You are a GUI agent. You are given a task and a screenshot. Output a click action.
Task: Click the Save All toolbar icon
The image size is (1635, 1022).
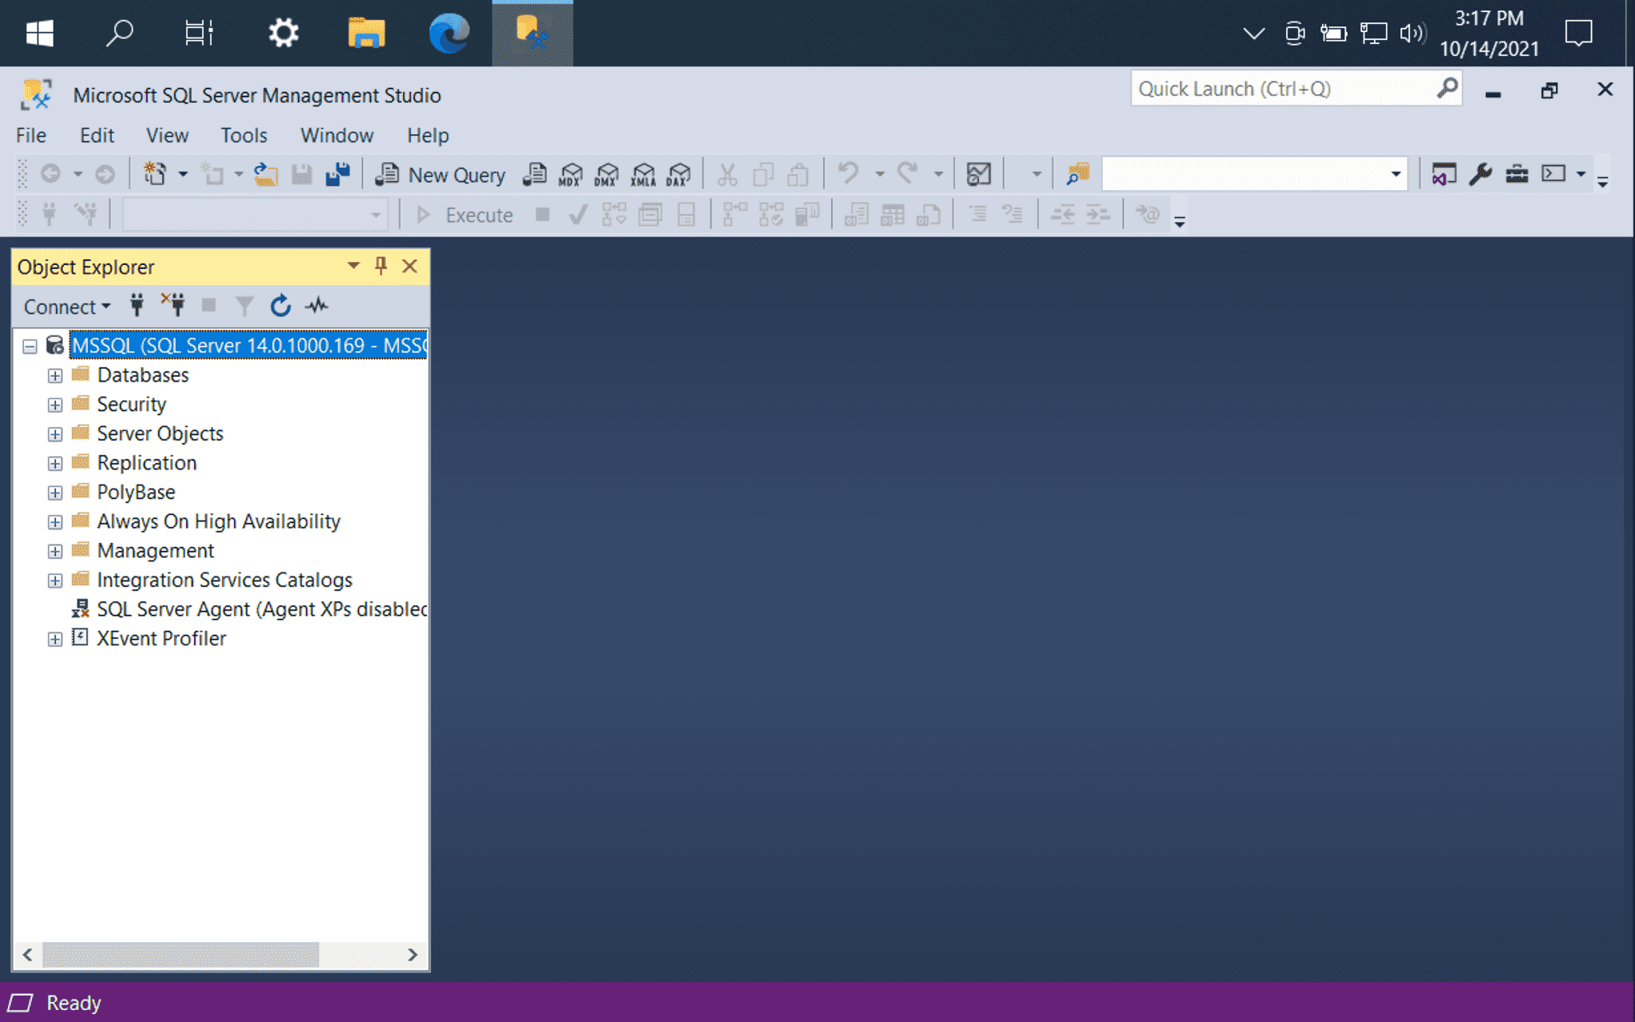[x=338, y=174]
